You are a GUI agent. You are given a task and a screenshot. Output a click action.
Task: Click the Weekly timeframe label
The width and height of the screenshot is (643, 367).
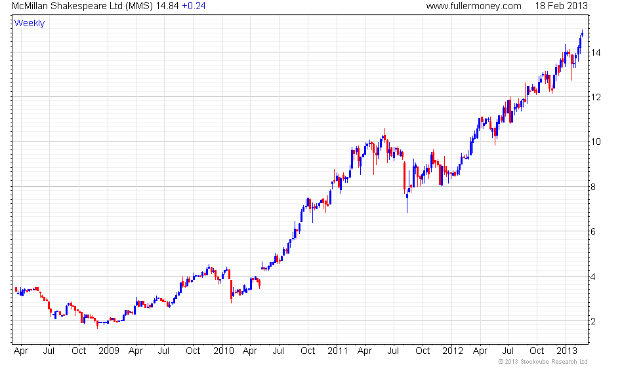pyautogui.click(x=29, y=24)
